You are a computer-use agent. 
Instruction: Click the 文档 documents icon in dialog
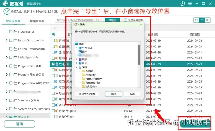point(80,67)
